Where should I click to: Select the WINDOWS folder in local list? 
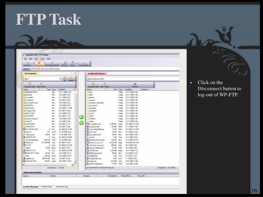coord(30,127)
